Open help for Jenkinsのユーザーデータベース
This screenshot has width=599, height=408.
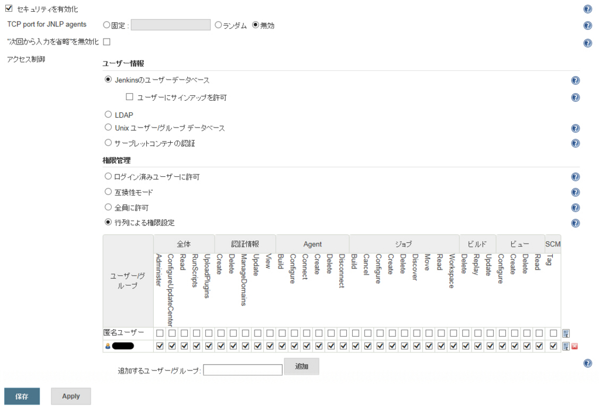(576, 80)
